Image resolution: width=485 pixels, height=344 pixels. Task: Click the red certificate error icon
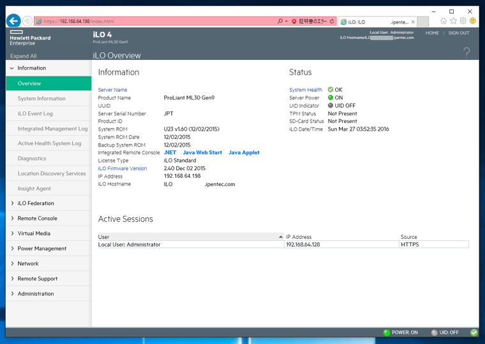(294, 21)
